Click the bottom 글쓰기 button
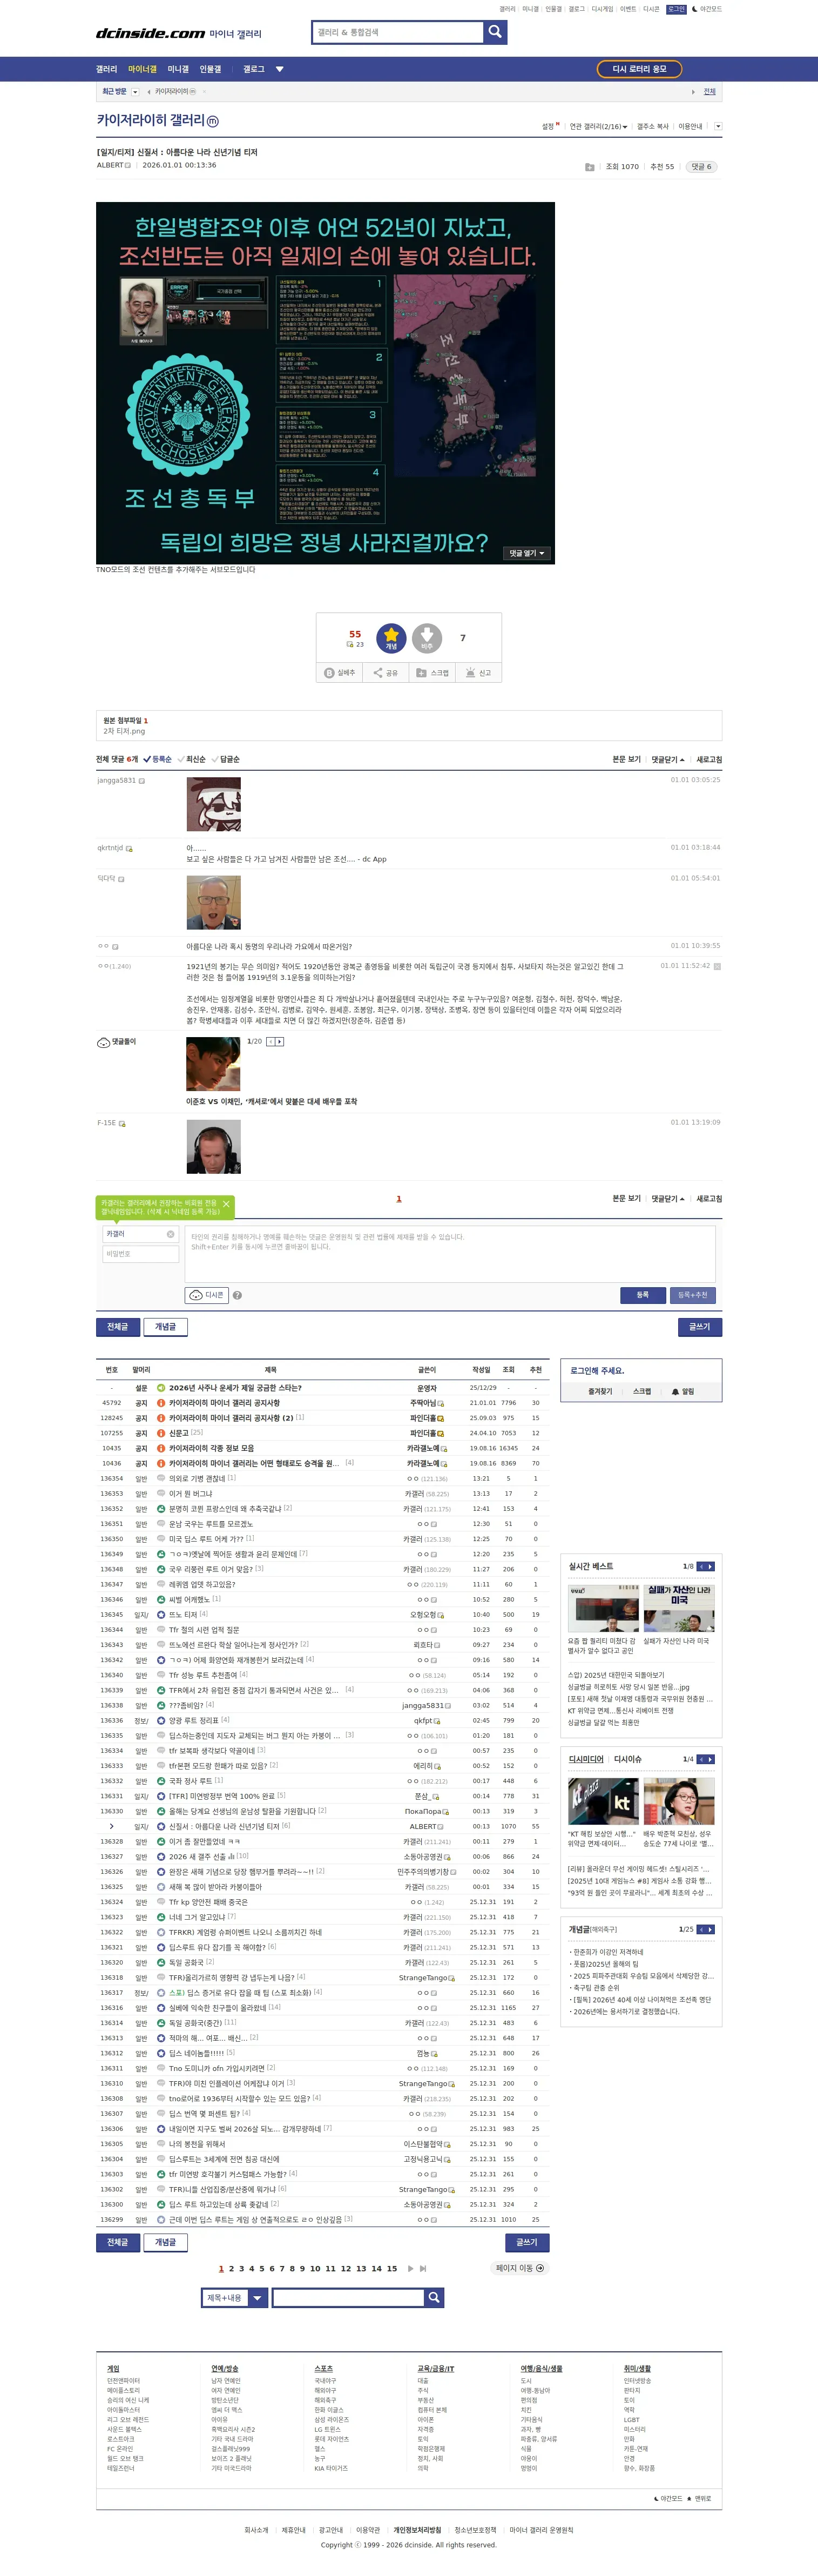818x2576 pixels. [x=527, y=2242]
